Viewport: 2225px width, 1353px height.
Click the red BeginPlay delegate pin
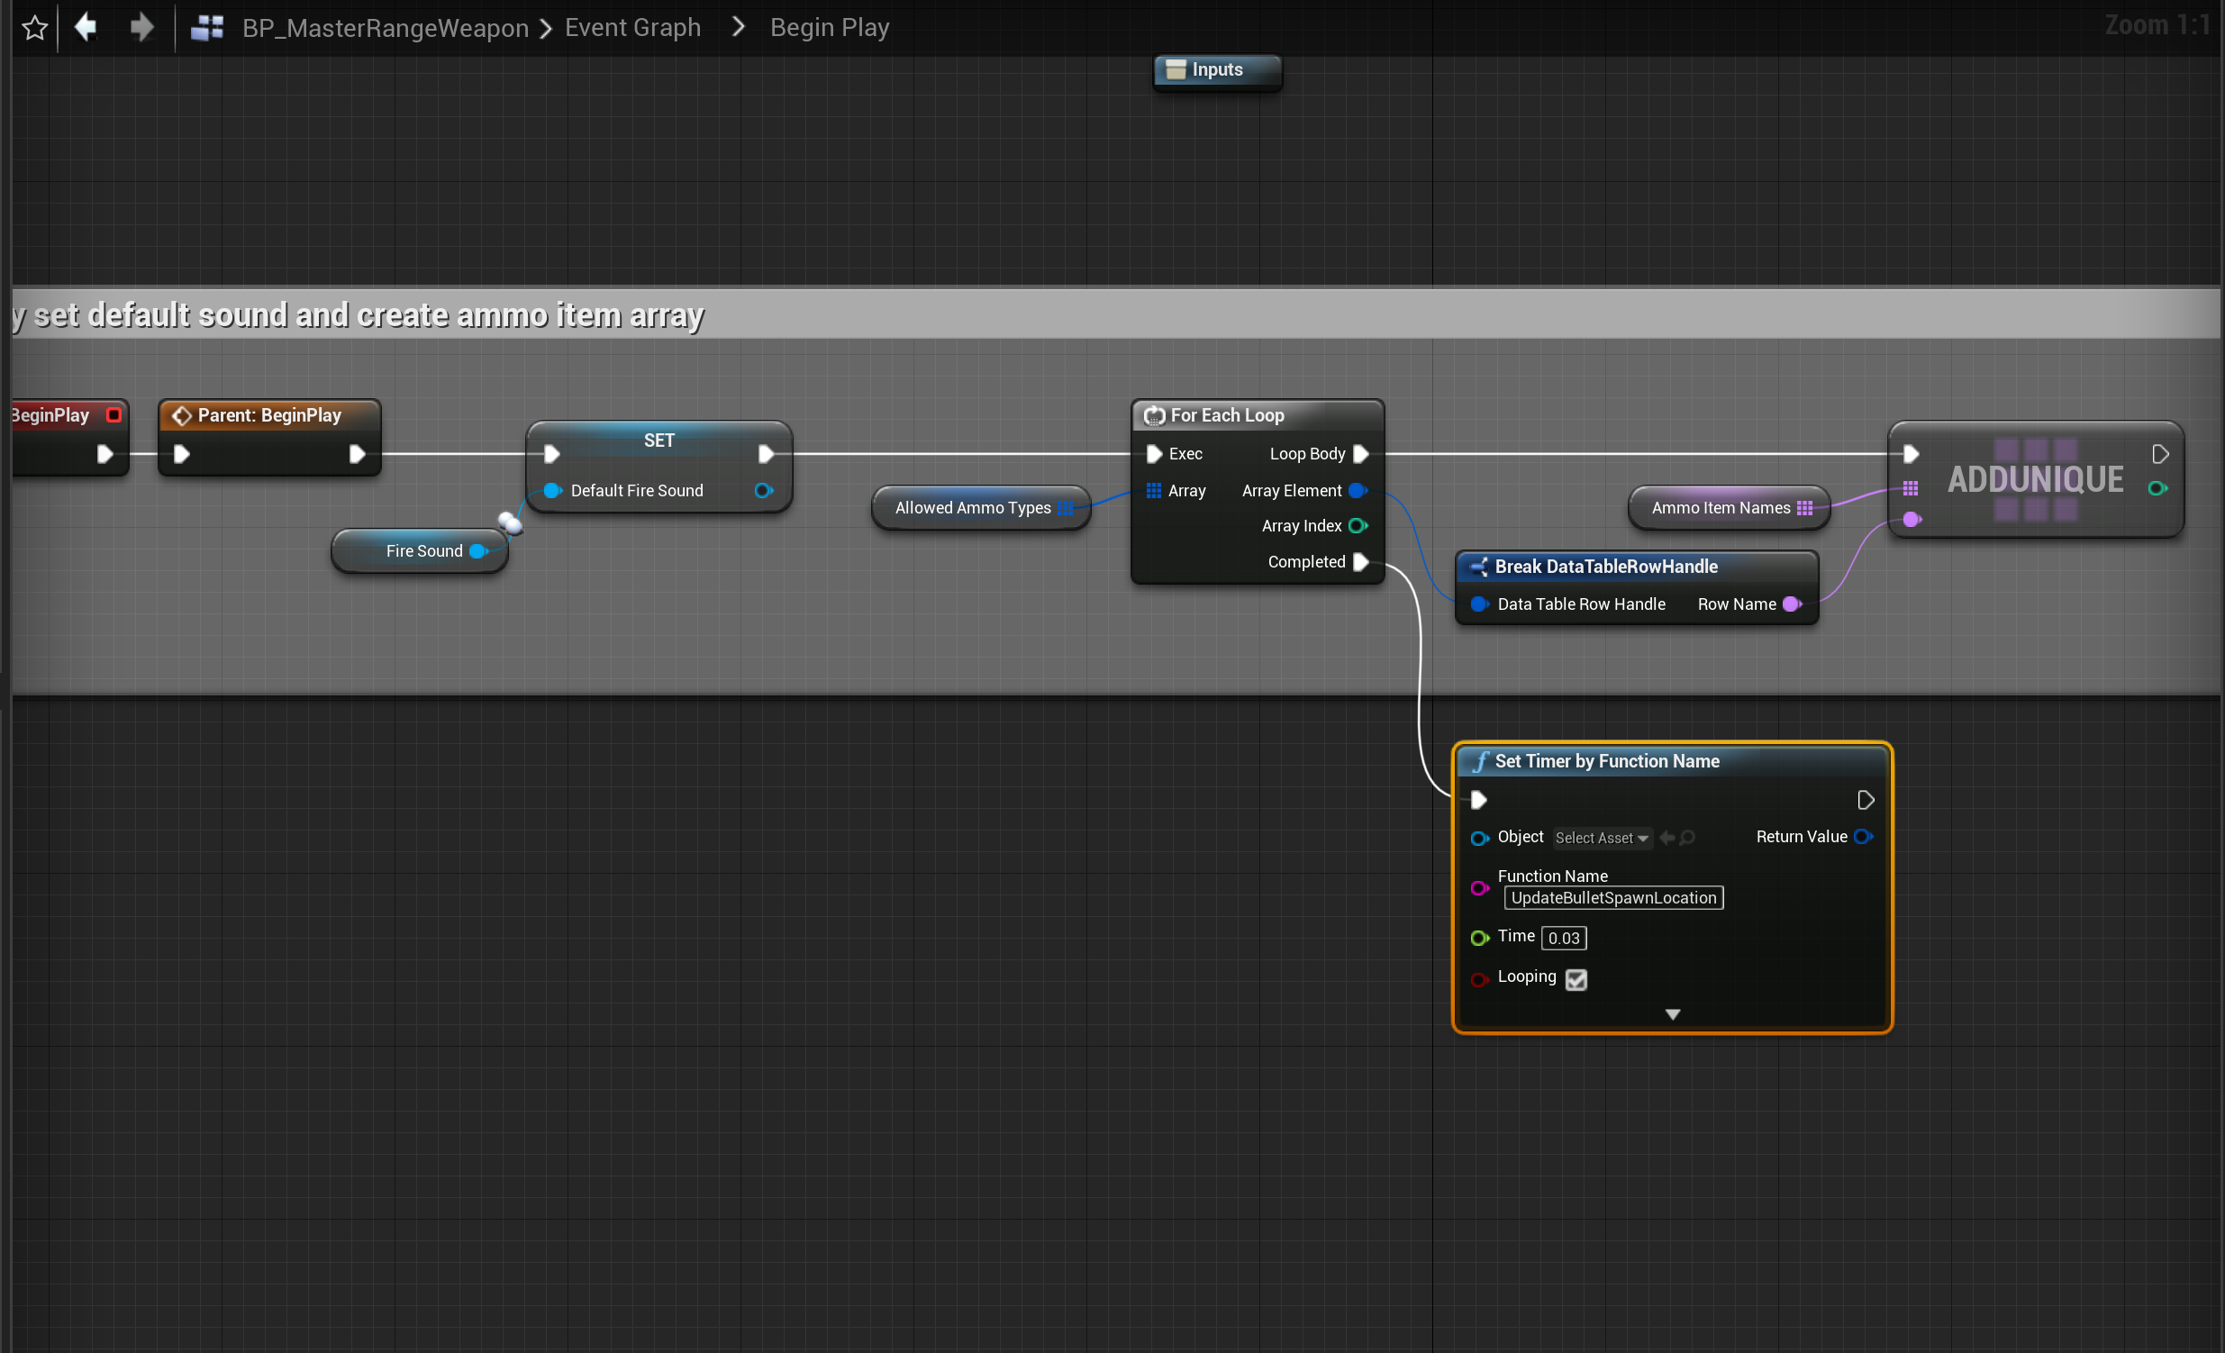[x=114, y=414]
